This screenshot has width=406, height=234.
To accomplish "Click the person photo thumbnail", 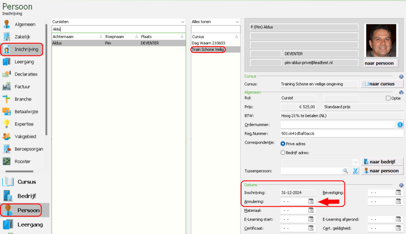I will [381, 40].
